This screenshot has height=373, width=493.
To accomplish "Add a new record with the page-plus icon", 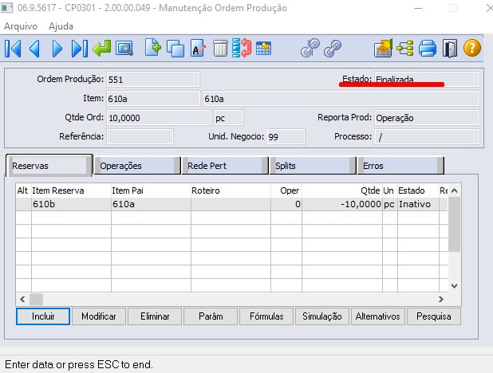I will pos(153,48).
